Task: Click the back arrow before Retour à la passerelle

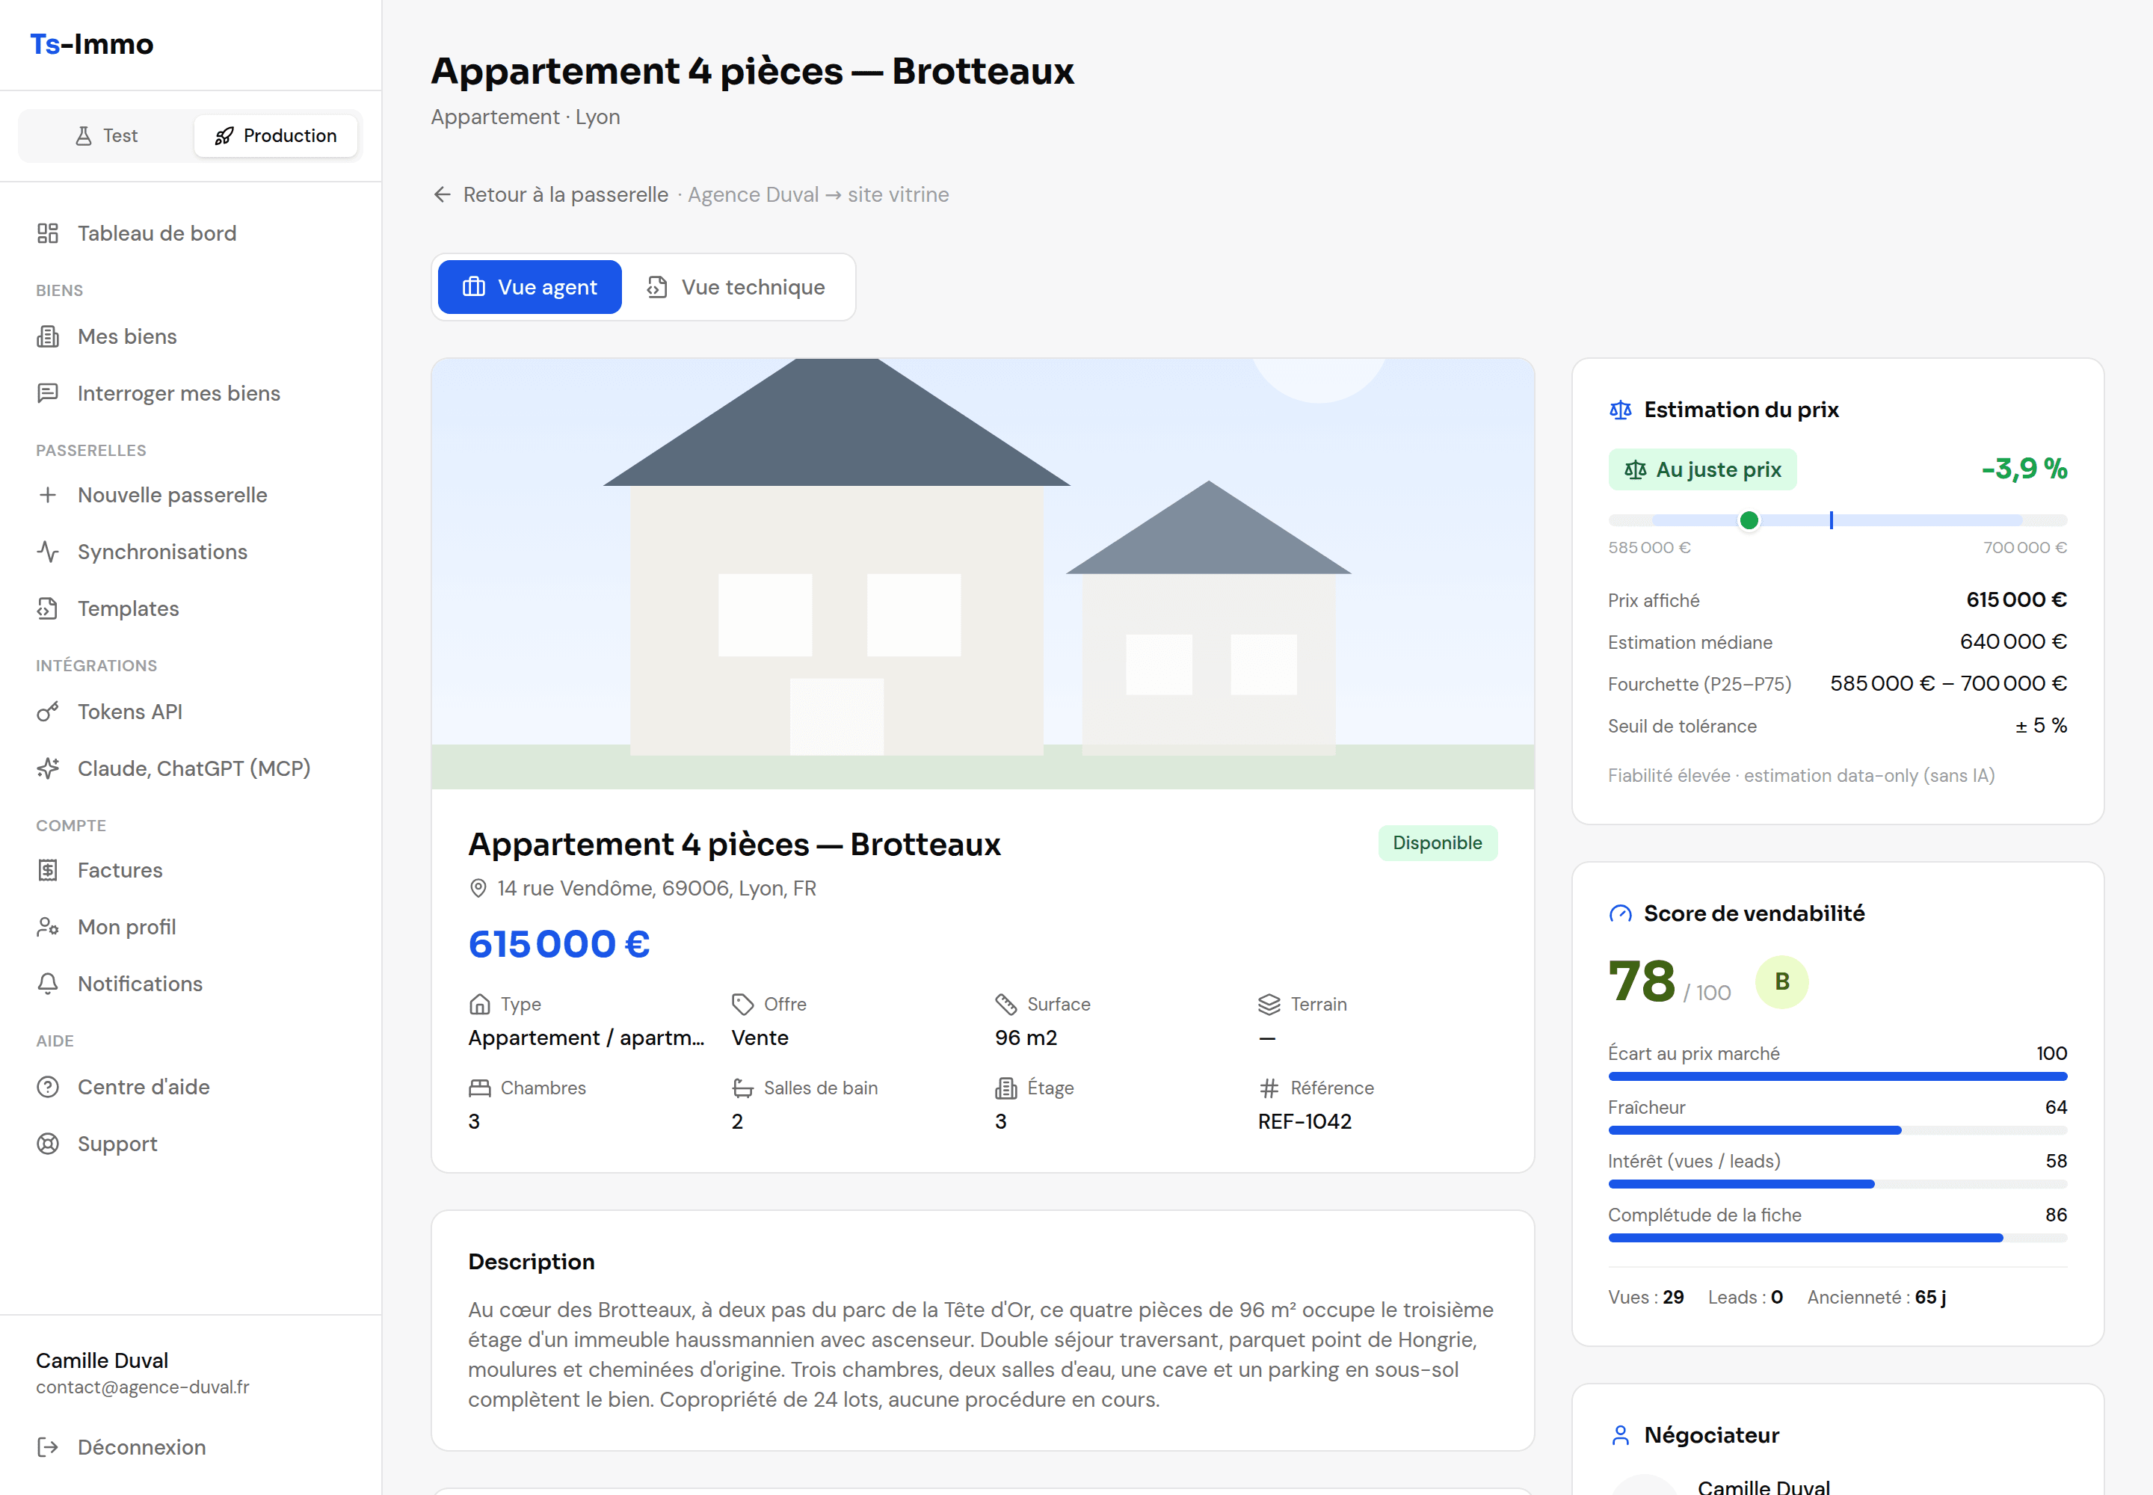Action: coord(443,194)
